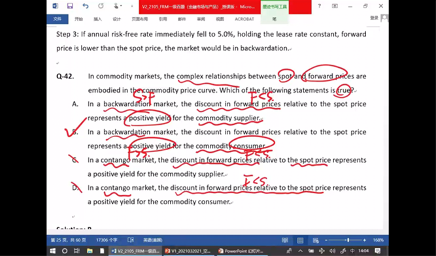Save the document via the floppy icon
The image size is (436, 256).
click(x=70, y=6)
